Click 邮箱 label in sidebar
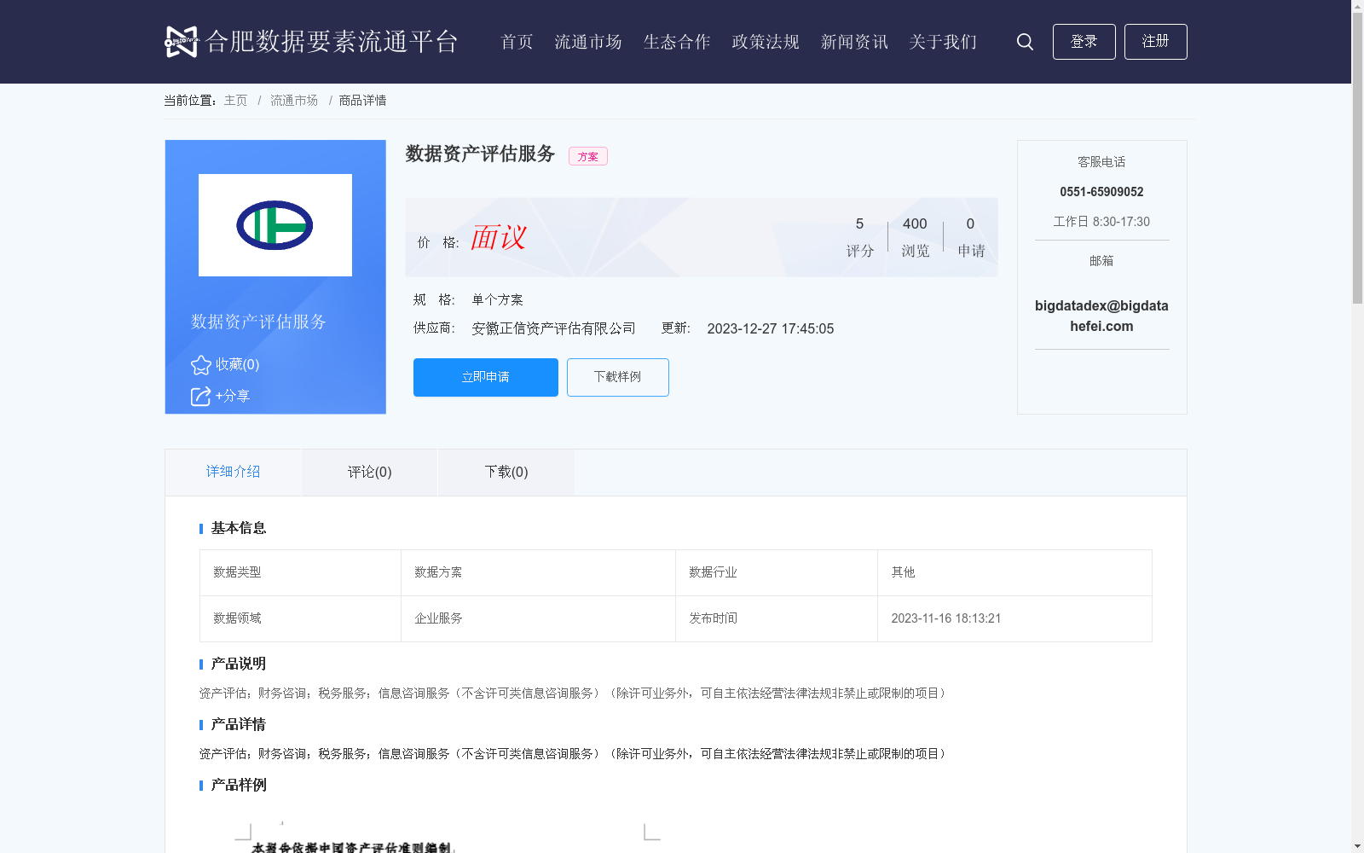1364x853 pixels. tap(1101, 261)
